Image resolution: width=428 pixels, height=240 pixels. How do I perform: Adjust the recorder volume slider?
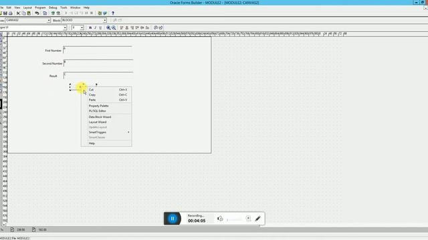coord(234,219)
